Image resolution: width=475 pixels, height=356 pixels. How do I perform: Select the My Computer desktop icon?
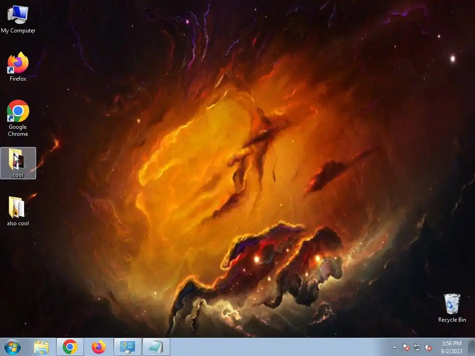[18, 19]
